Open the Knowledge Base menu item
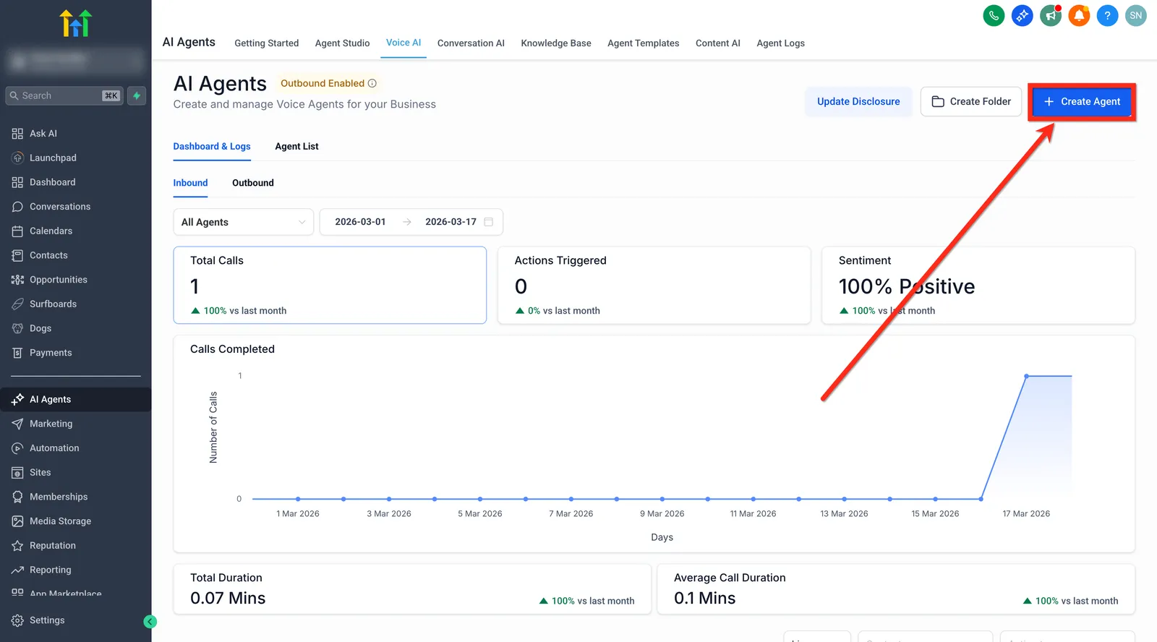Screen dimensions: 1157x642 (556, 43)
